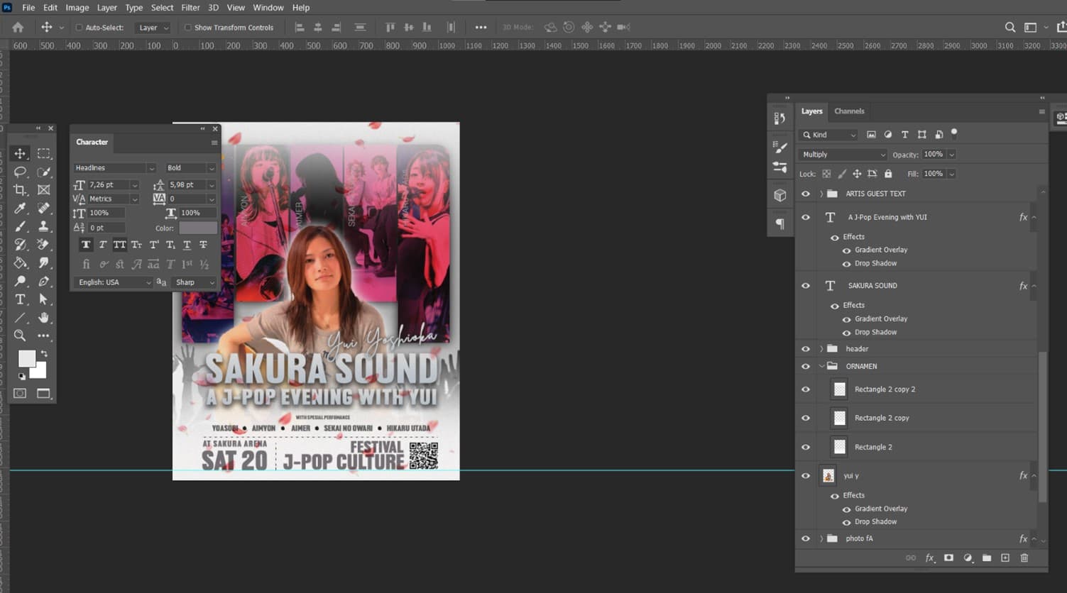Open the Adjustment layer icon in Layers panel
This screenshot has width=1067, height=593.
click(968, 558)
